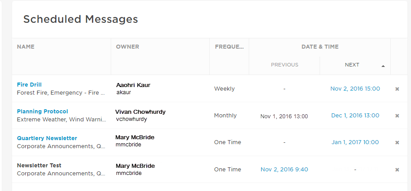Sort by the Frequency column header

(229, 47)
